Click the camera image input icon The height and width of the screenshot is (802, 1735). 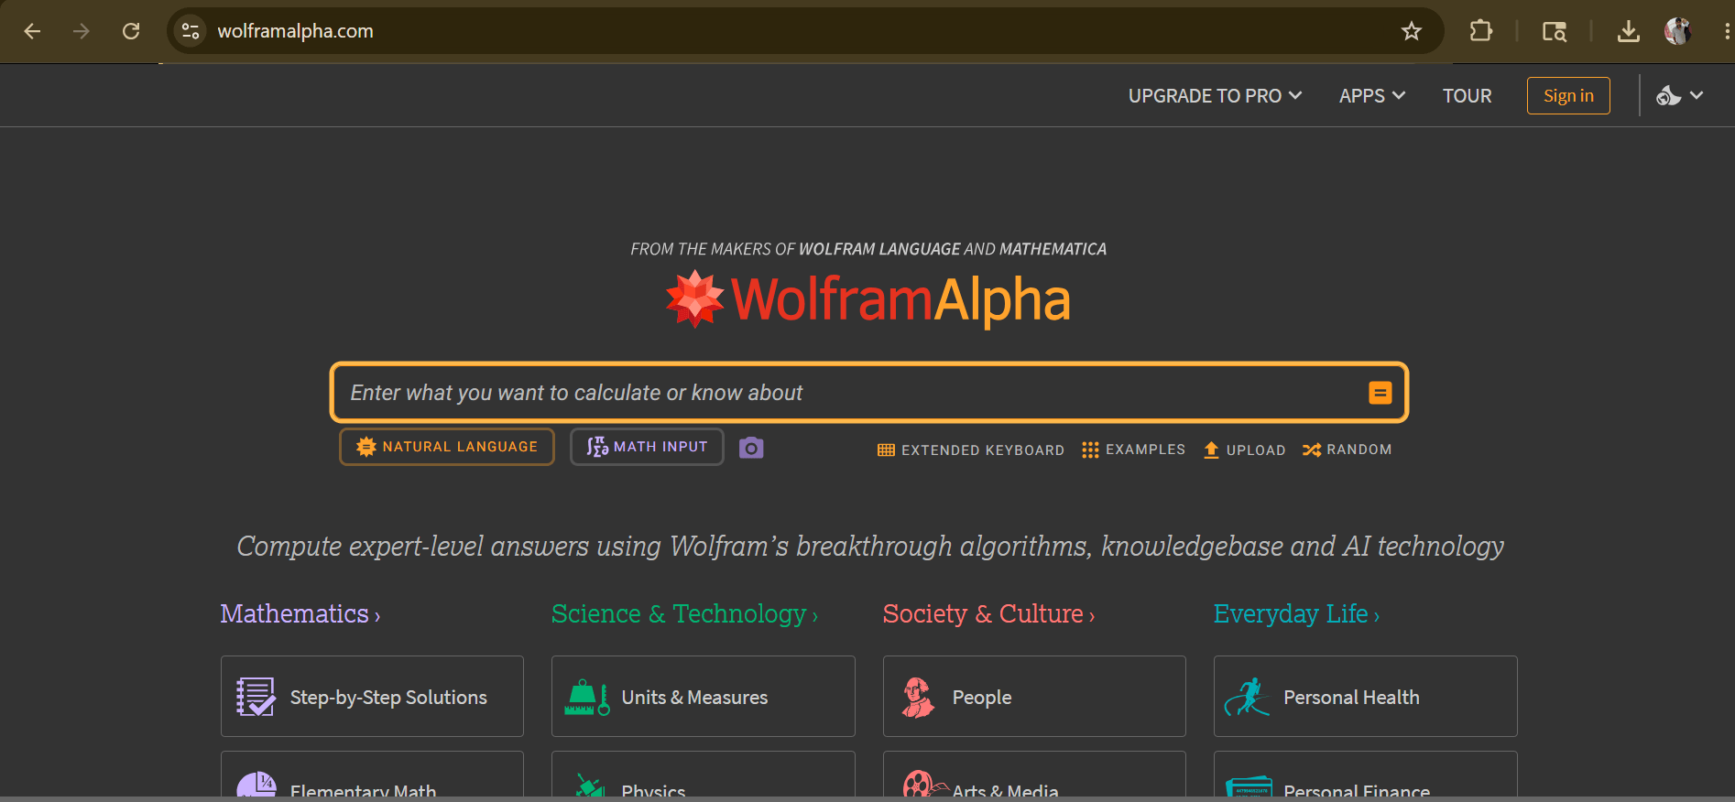click(x=751, y=448)
